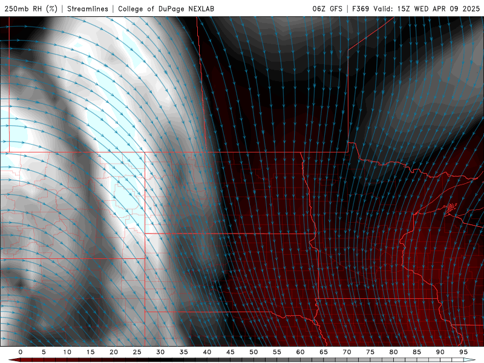Click the '55' label on the color scale
This screenshot has width=484, height=363.
(x=277, y=352)
